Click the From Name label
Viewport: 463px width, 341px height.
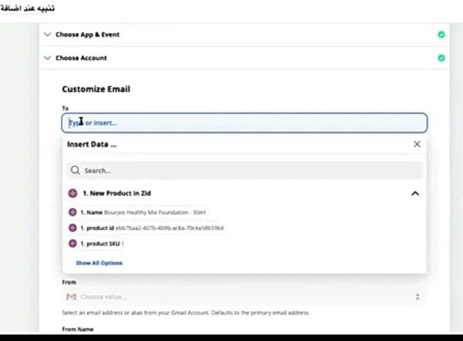pos(78,329)
